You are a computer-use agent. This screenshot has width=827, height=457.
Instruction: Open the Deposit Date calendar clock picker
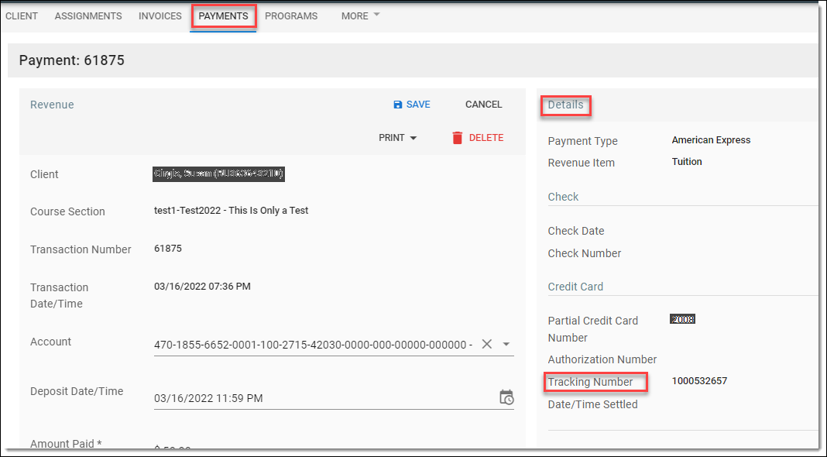[x=506, y=397]
